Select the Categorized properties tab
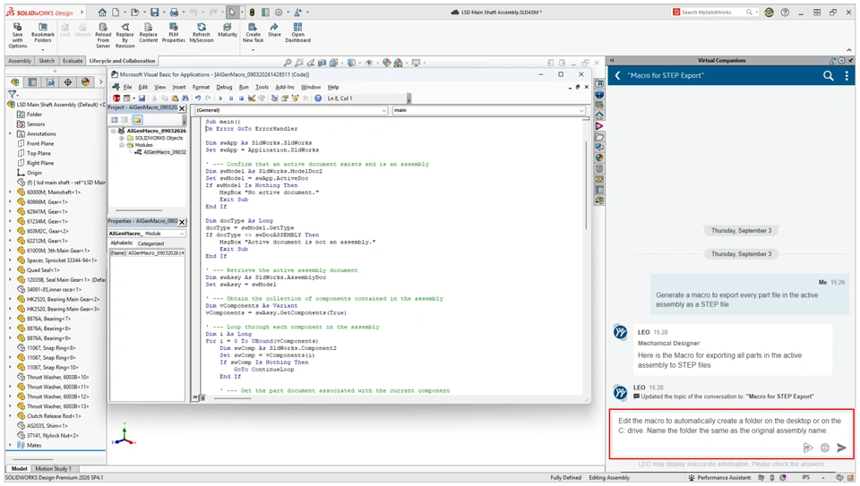 150,243
